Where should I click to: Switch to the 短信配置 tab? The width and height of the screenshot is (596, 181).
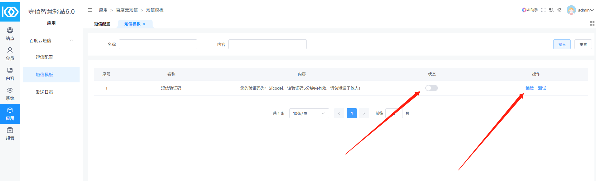tap(102, 24)
